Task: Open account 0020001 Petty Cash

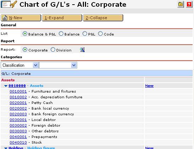Action: click(x=18, y=103)
